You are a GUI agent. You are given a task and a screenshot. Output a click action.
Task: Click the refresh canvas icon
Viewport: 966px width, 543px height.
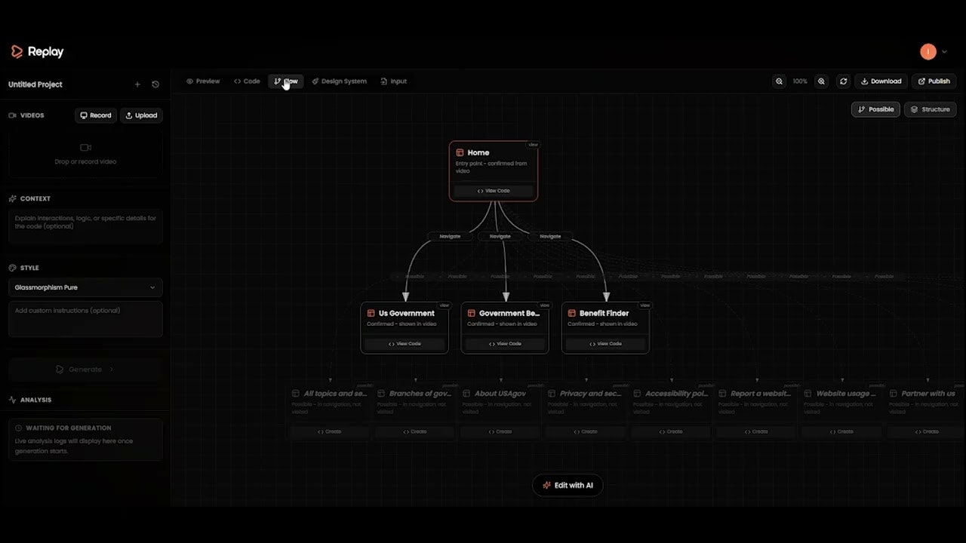pos(843,81)
